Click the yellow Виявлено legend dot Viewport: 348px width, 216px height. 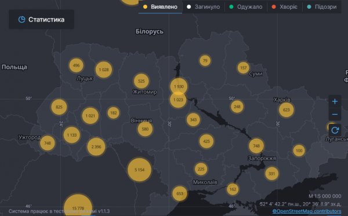pos(145,7)
